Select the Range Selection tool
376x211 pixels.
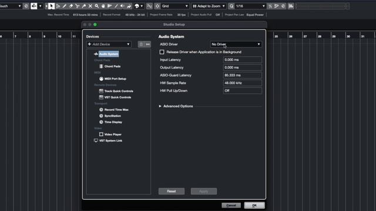pyautogui.click(x=58, y=6)
